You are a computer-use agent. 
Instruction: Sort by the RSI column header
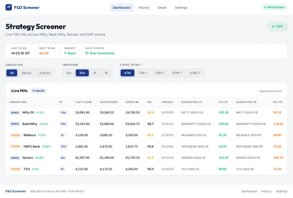(x=149, y=102)
